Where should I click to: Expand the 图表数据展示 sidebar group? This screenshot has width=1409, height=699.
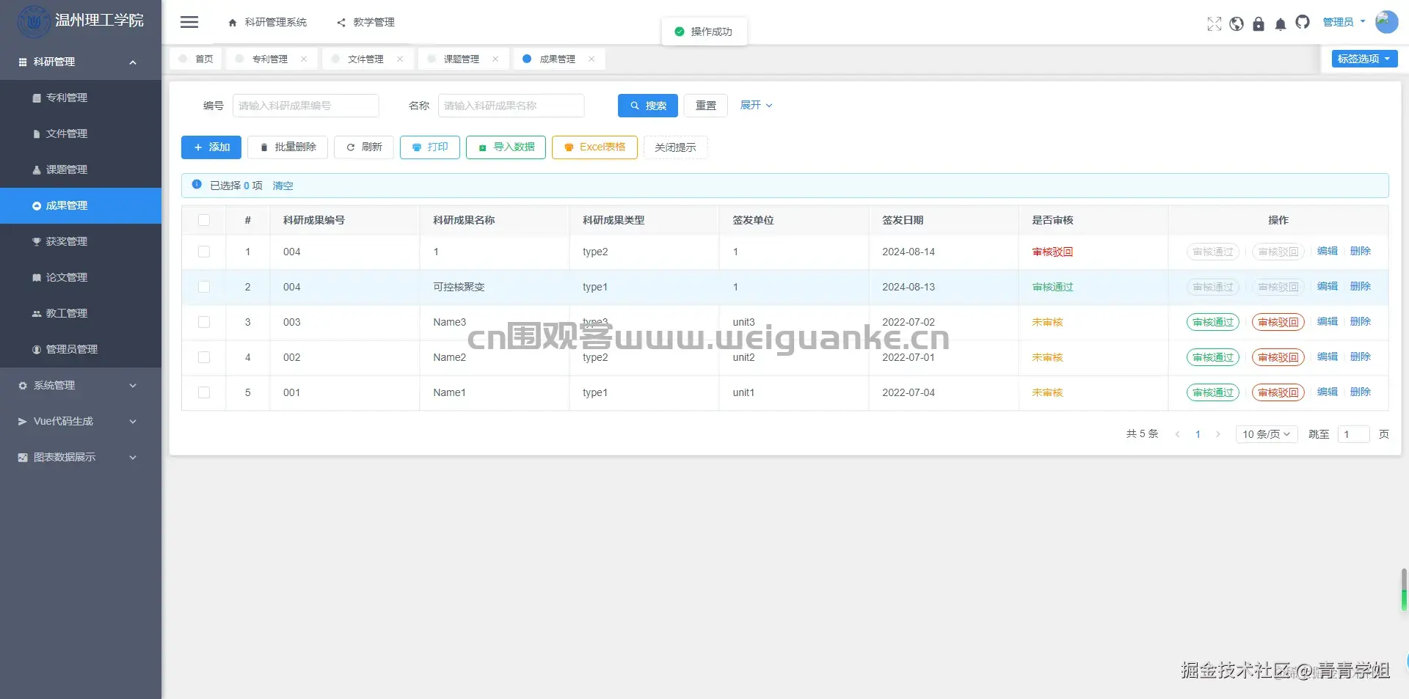(81, 457)
